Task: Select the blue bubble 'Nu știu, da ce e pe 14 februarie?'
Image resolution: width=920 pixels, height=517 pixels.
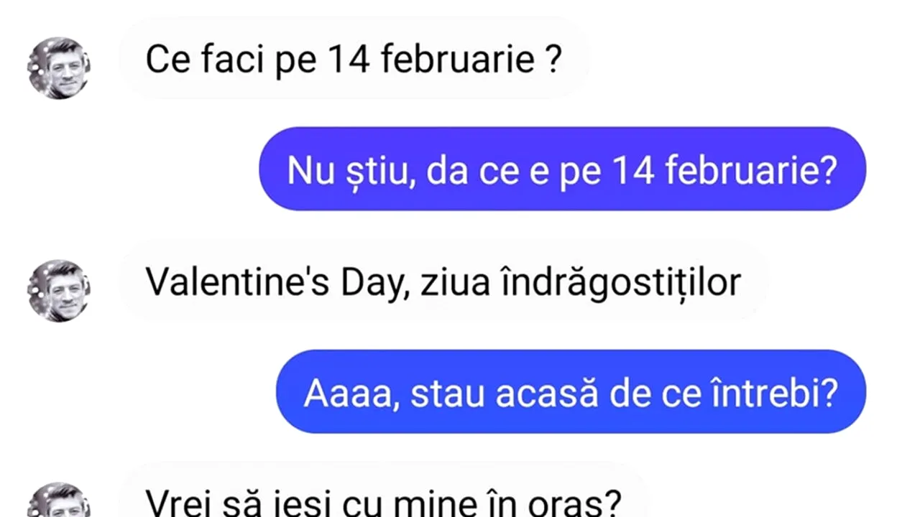Action: (x=562, y=169)
